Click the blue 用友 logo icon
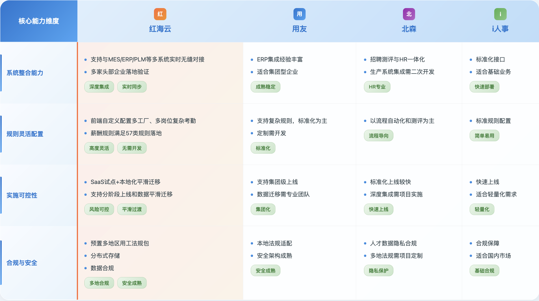Image resolution: width=539 pixels, height=301 pixels. [299, 14]
